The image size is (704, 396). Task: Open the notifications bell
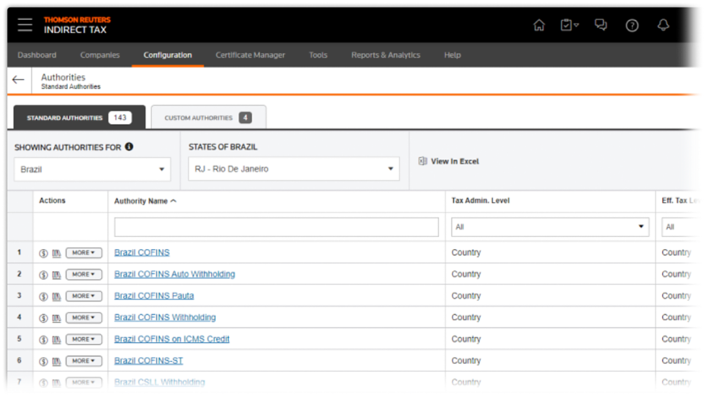click(x=663, y=25)
